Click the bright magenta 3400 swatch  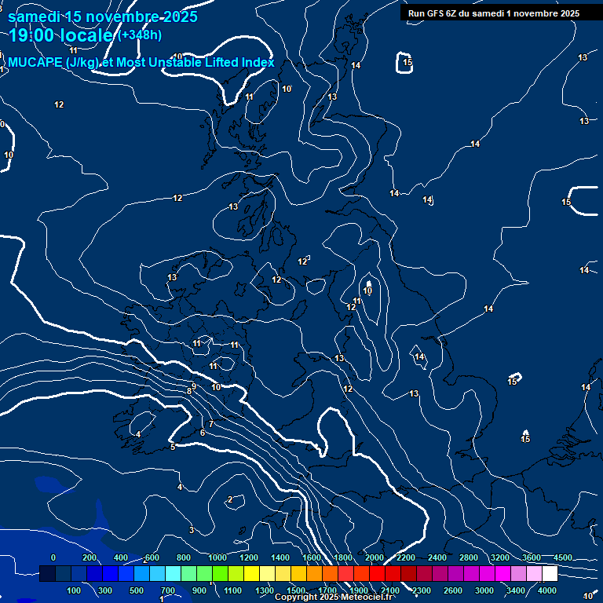tap(503, 573)
